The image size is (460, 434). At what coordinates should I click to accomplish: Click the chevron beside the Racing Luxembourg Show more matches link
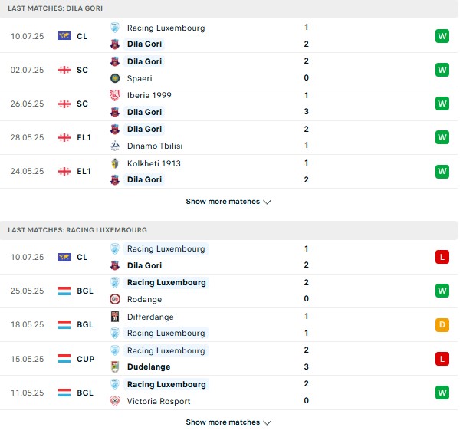[267, 422]
